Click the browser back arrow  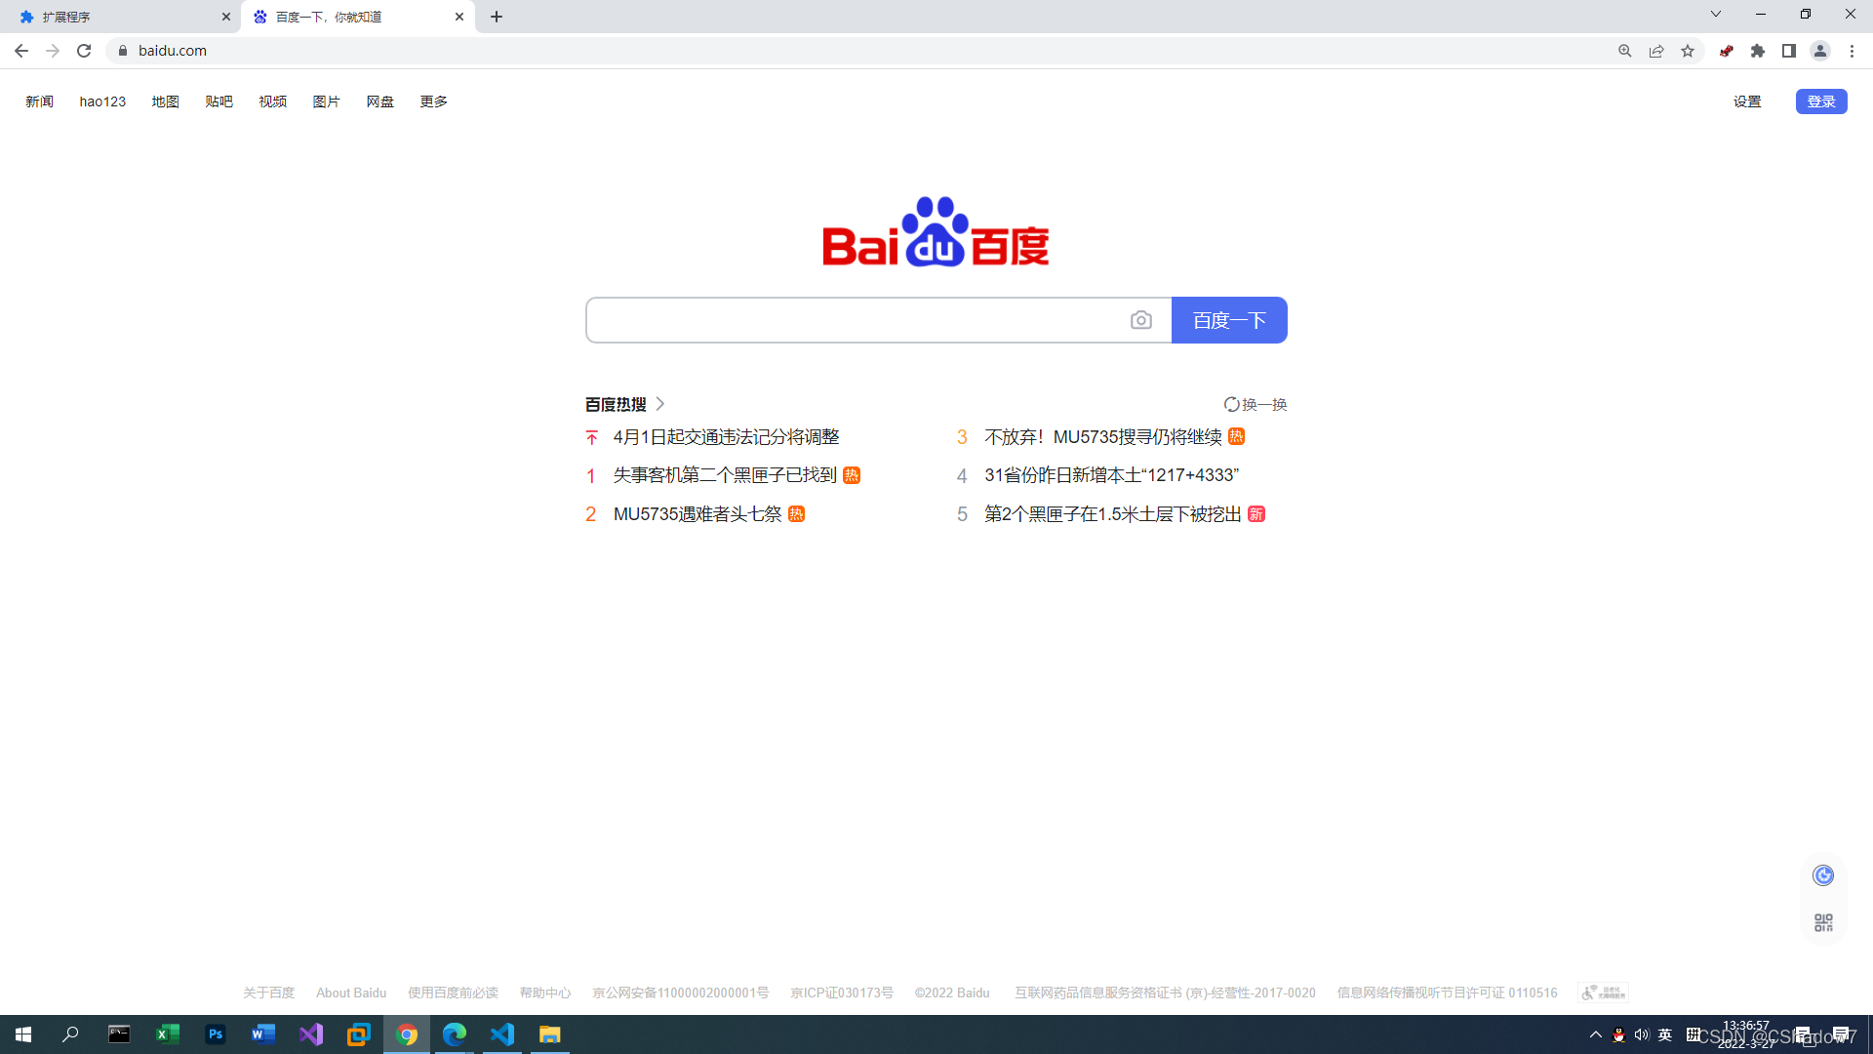point(20,51)
